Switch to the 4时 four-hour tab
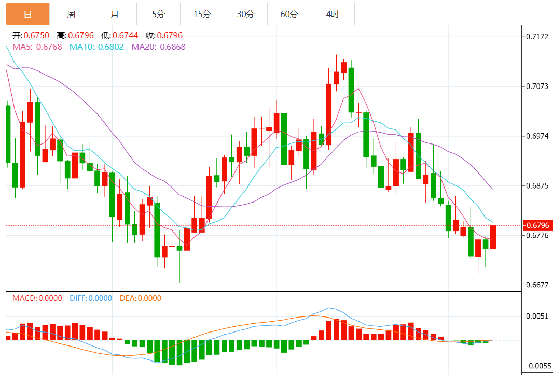 (x=333, y=14)
